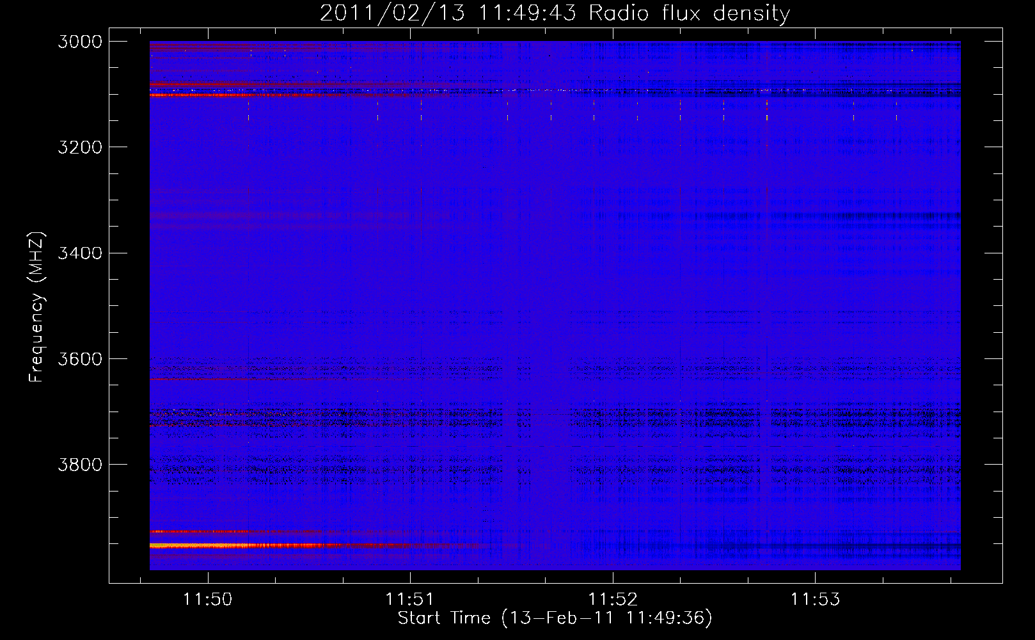Click the 11:53 time tick label
The image size is (1035, 640).
pos(815,599)
